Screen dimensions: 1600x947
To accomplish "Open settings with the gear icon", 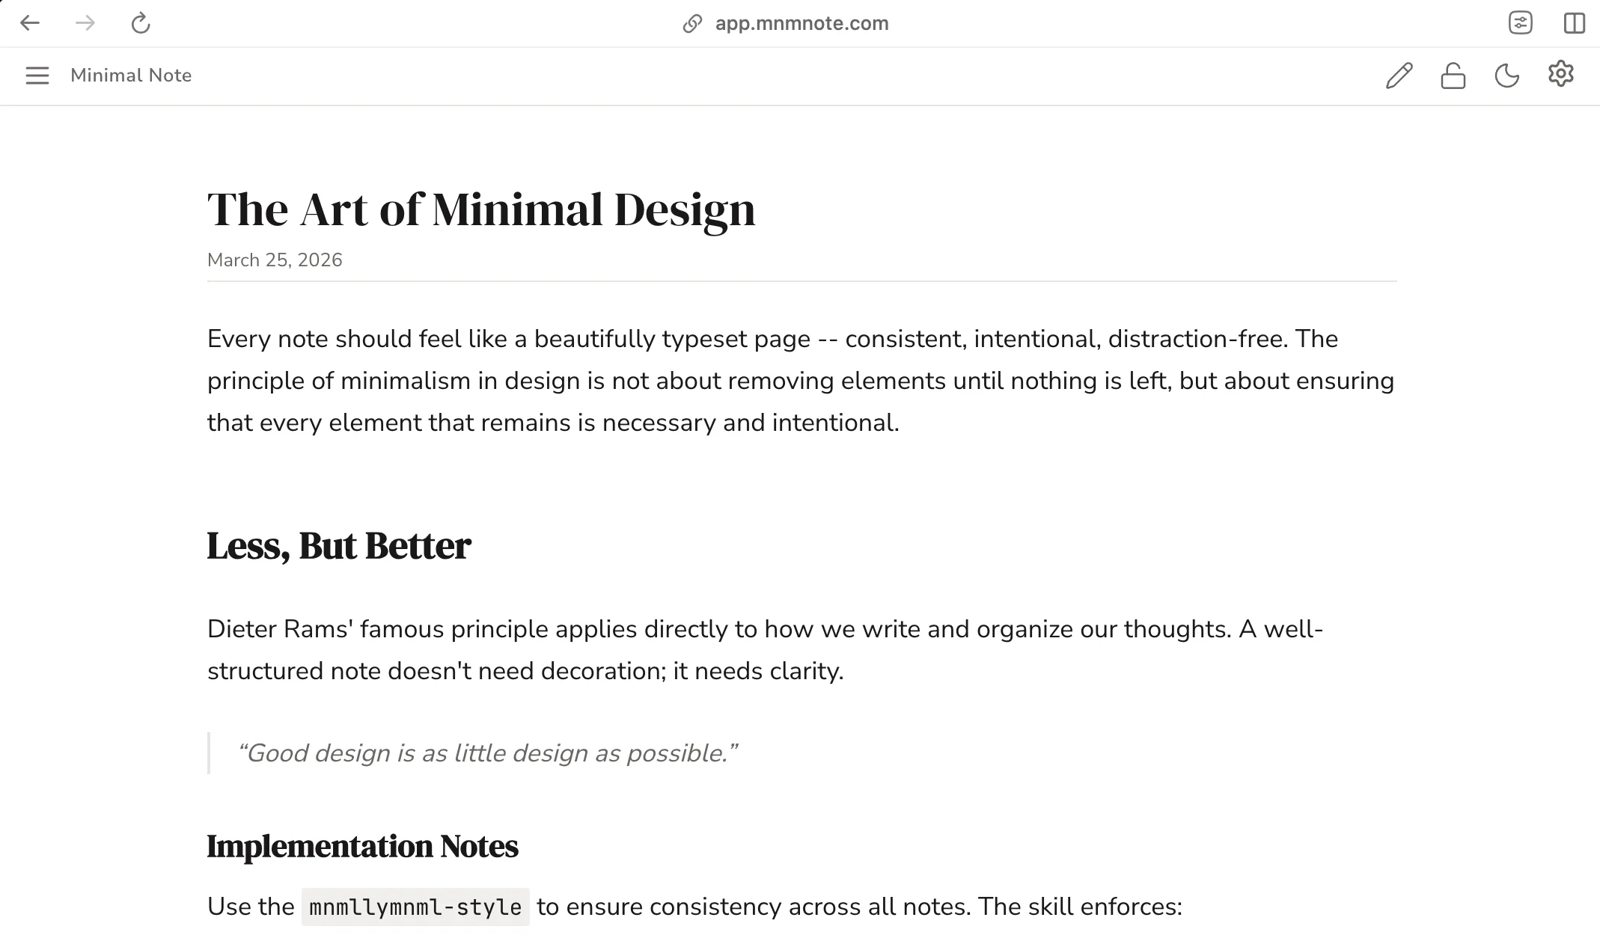I will coord(1561,75).
